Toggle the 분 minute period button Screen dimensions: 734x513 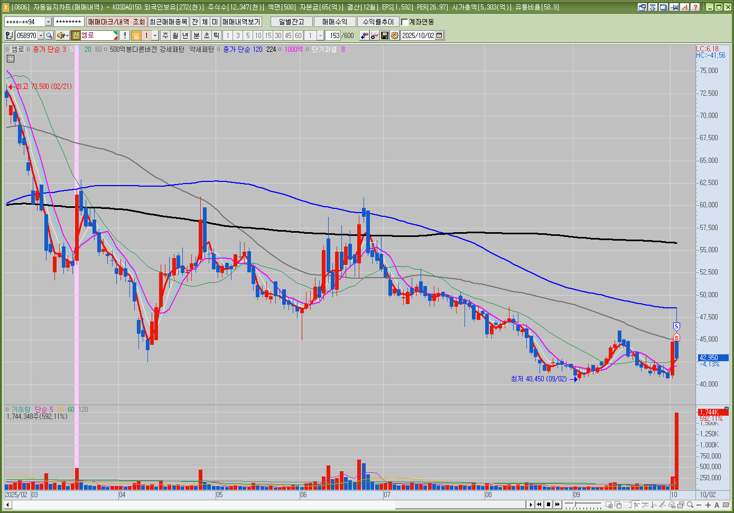click(x=196, y=35)
